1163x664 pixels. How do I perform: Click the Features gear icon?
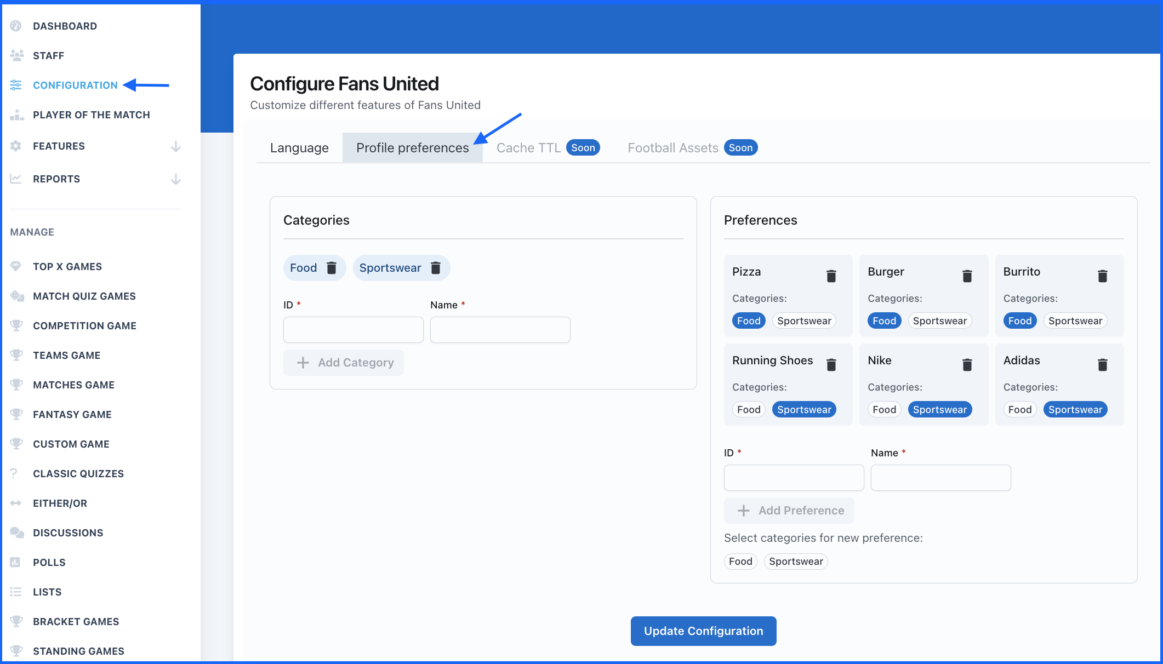pos(16,146)
